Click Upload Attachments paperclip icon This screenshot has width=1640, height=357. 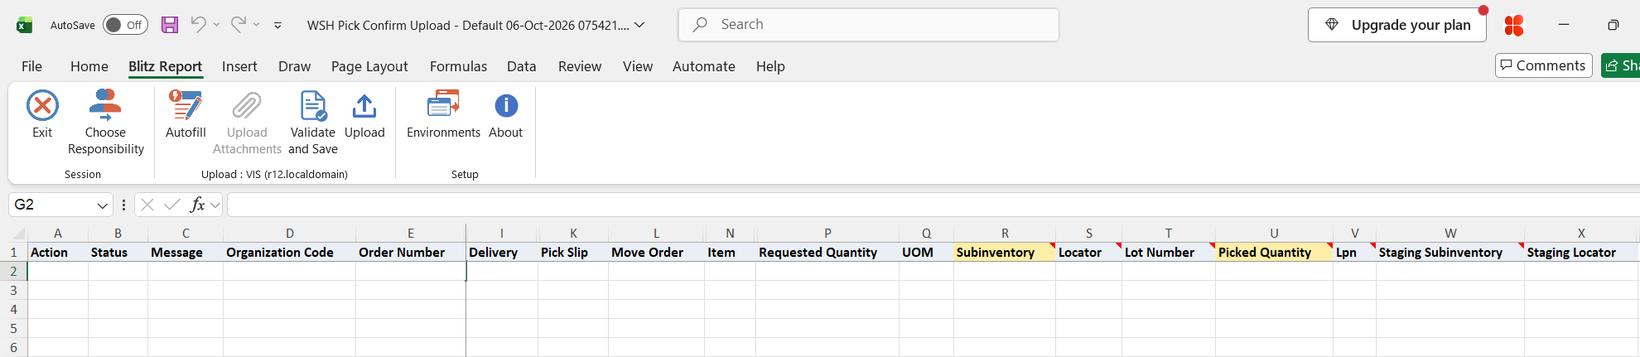(x=247, y=106)
